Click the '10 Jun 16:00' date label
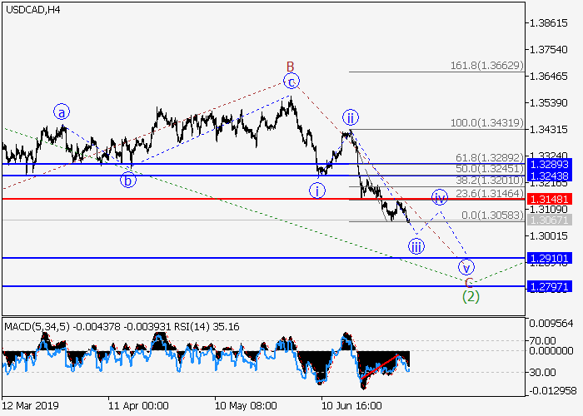Viewport: 583px width, 416px height. [351, 407]
